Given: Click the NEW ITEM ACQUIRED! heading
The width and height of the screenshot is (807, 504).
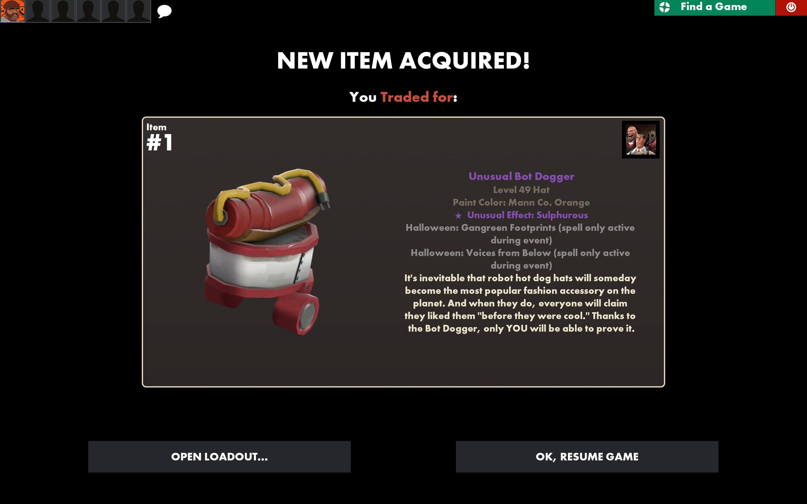Looking at the screenshot, I should [403, 61].
